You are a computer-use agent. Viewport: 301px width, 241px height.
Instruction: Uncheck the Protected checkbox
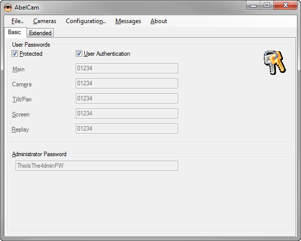15,54
